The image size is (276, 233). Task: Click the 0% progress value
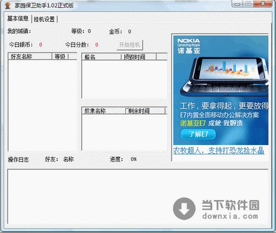[x=134, y=159]
